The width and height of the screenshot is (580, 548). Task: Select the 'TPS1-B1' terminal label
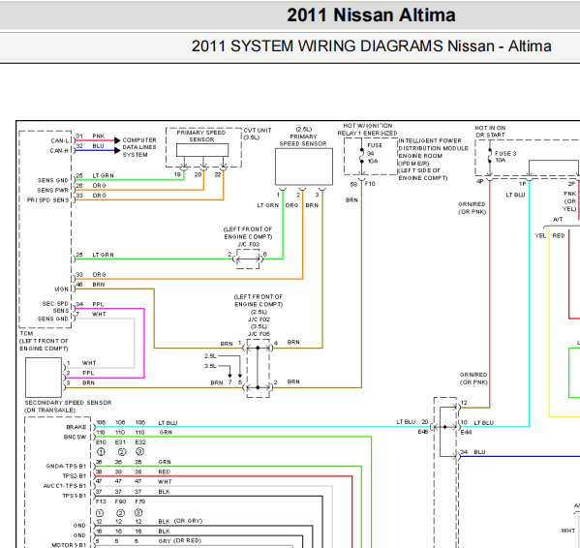coord(74,496)
